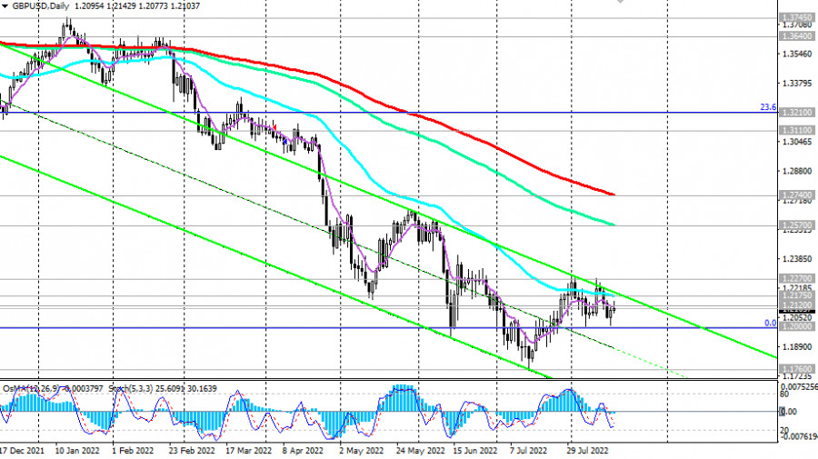The image size is (818, 459).
Task: Select the 1.17600 price level tag
Action: 796,369
